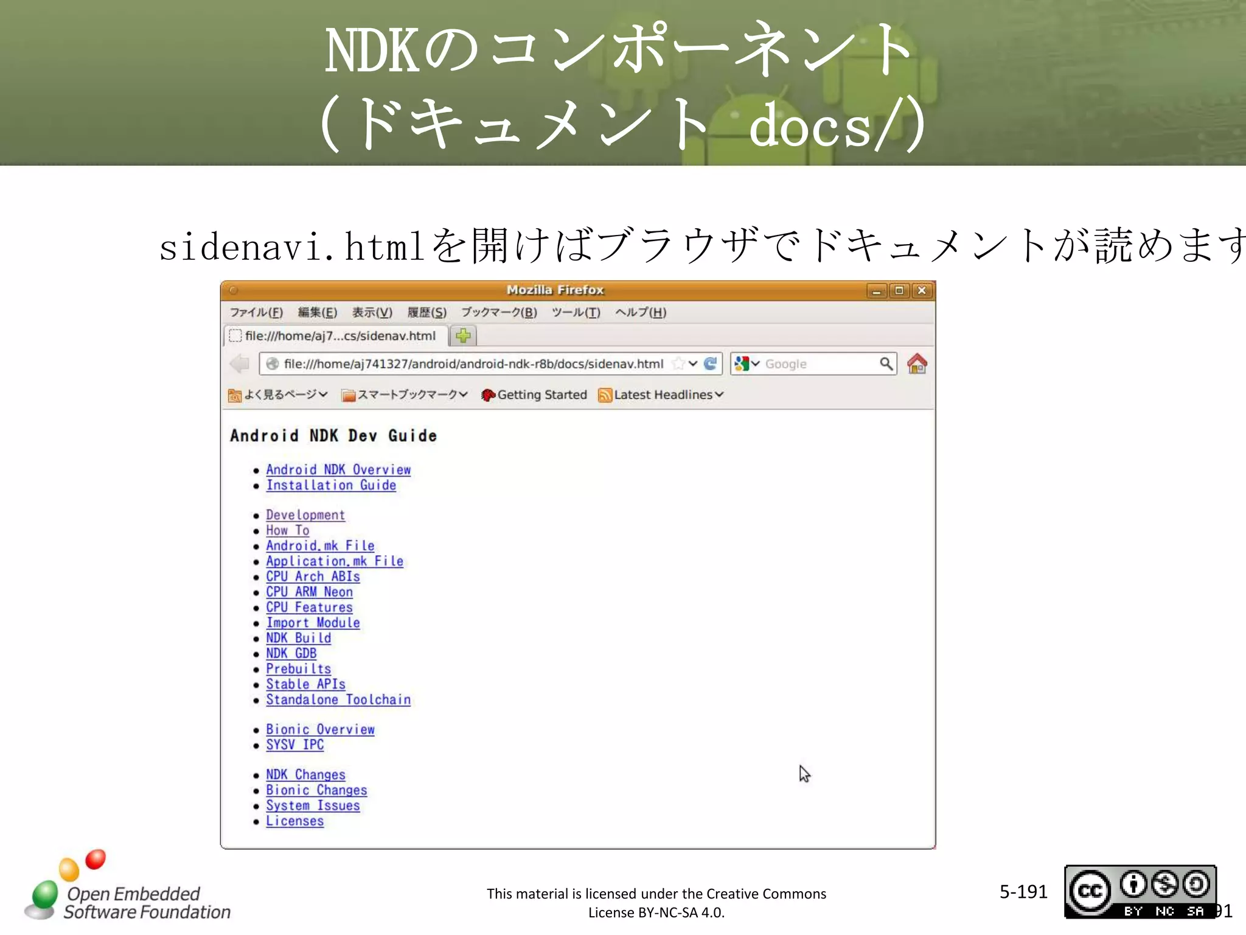Open the NDK Changes link
Screen dimensions: 1246x935
(x=305, y=775)
